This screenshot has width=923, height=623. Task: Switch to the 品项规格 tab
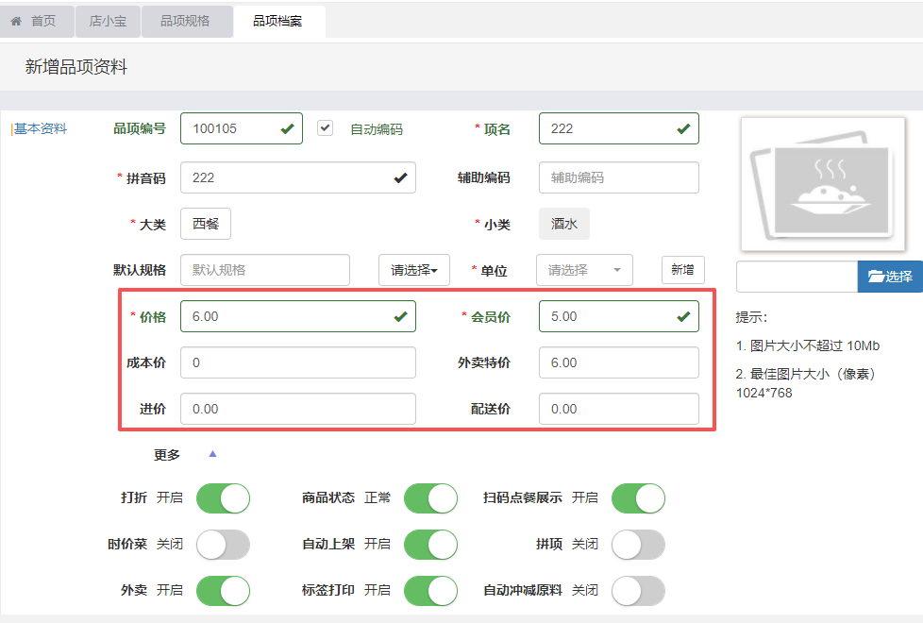click(x=185, y=21)
